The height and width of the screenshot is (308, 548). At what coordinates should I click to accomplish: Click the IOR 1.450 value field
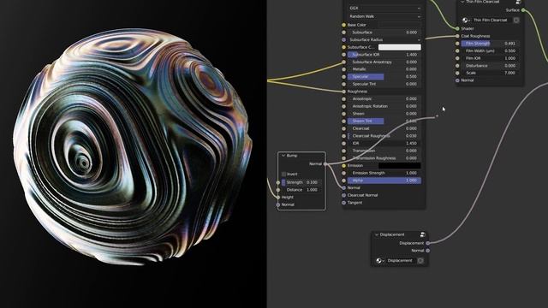[384, 143]
